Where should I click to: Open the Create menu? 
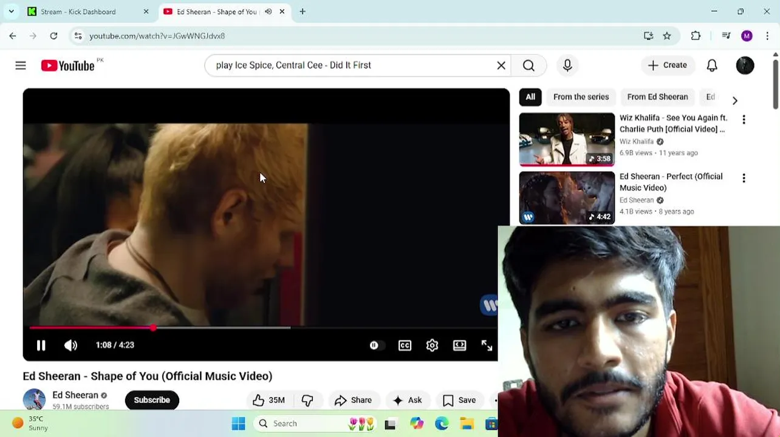point(668,66)
